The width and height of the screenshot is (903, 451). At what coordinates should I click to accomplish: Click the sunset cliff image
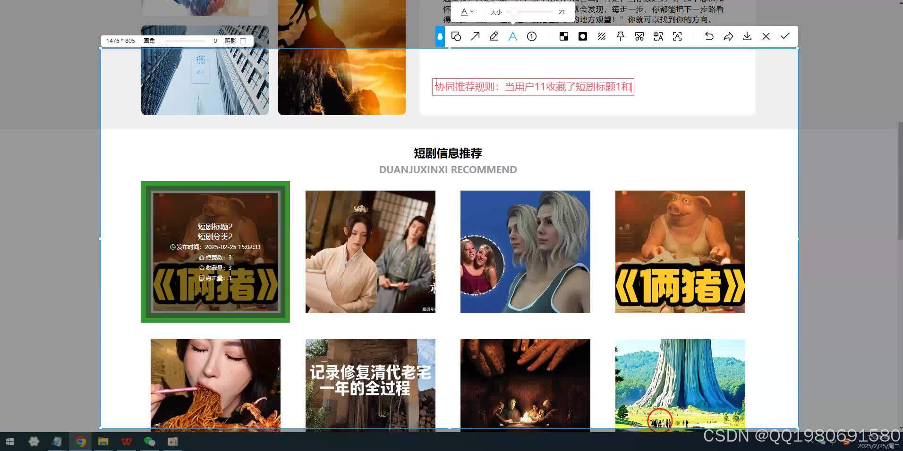tap(342, 57)
